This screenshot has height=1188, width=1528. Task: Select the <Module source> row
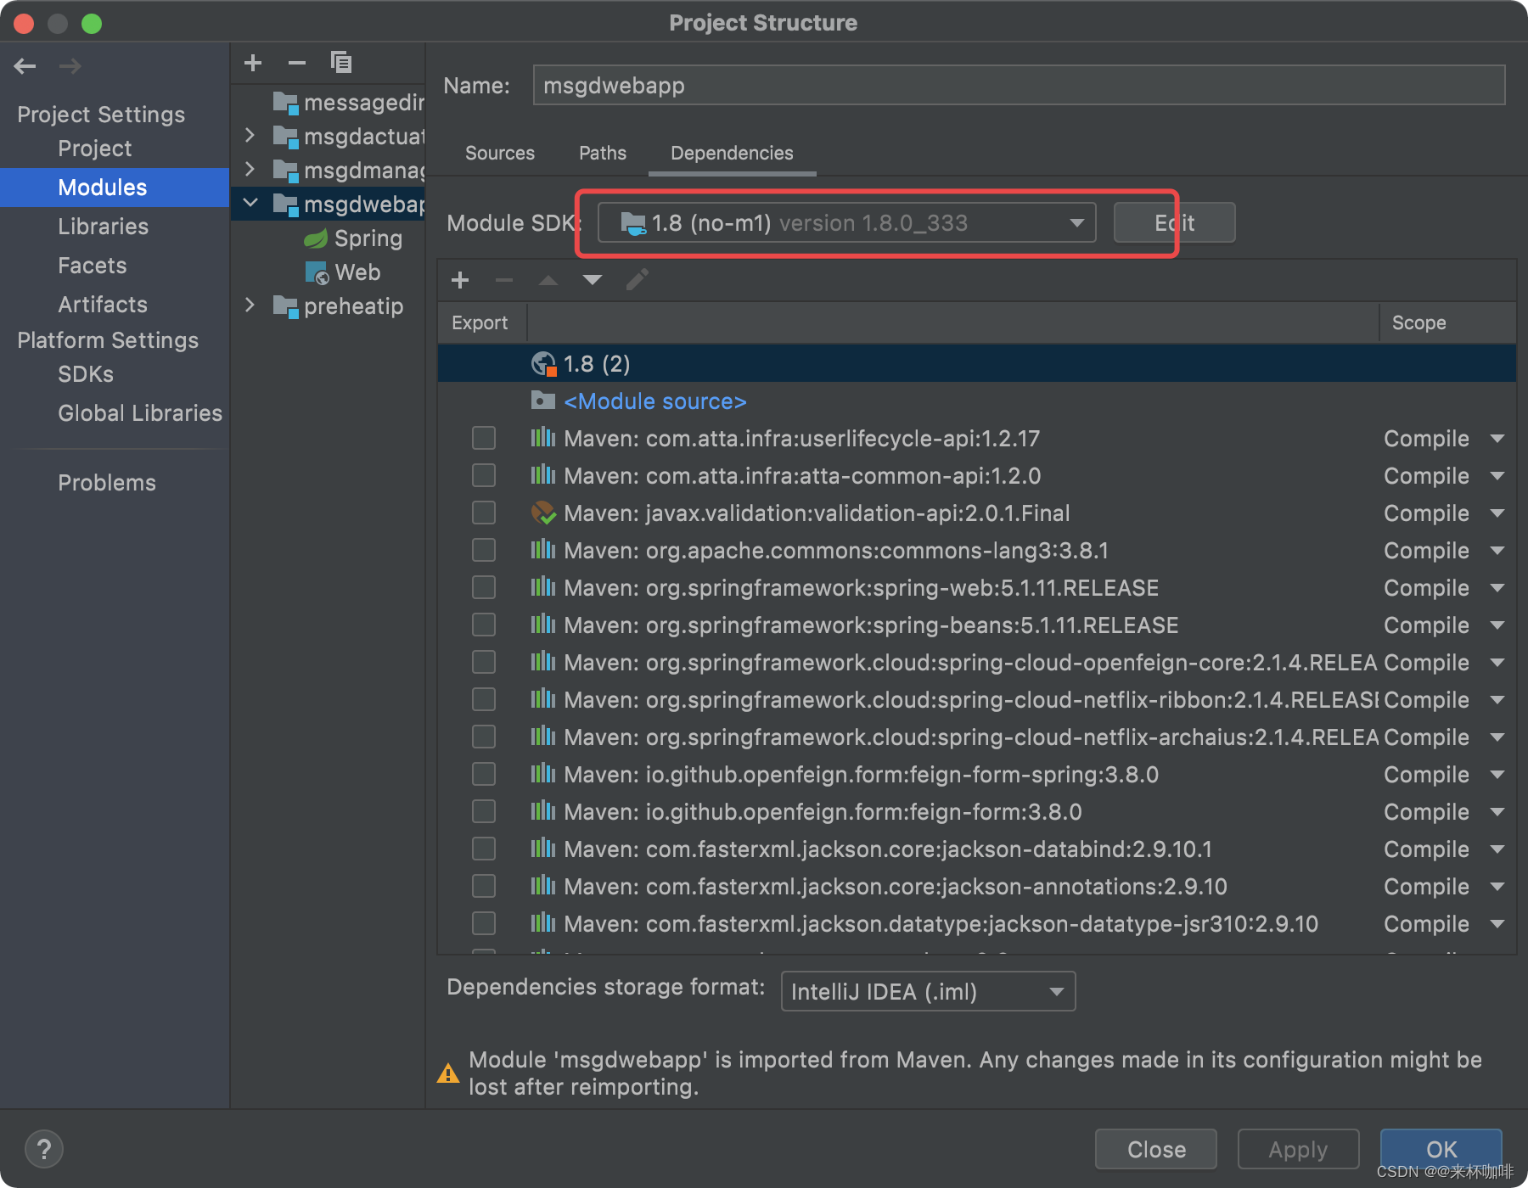point(976,401)
